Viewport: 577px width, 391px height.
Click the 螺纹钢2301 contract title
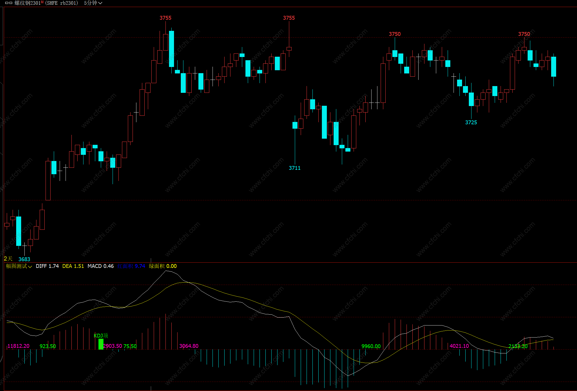click(27, 3)
